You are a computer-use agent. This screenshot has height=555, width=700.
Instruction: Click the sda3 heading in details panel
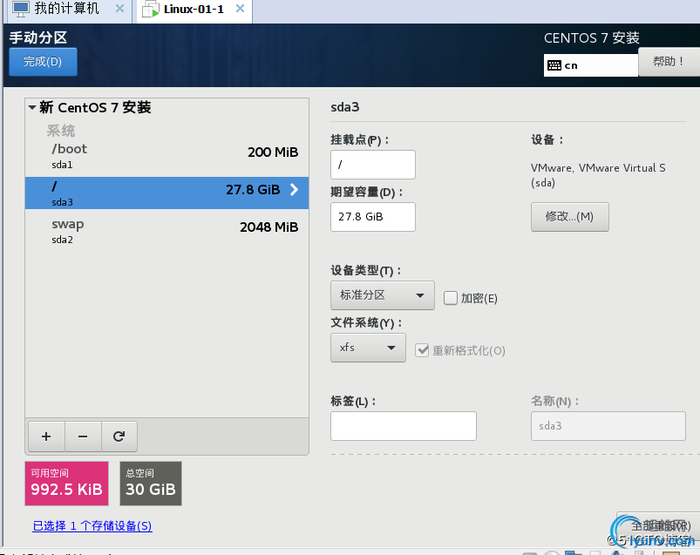click(344, 107)
